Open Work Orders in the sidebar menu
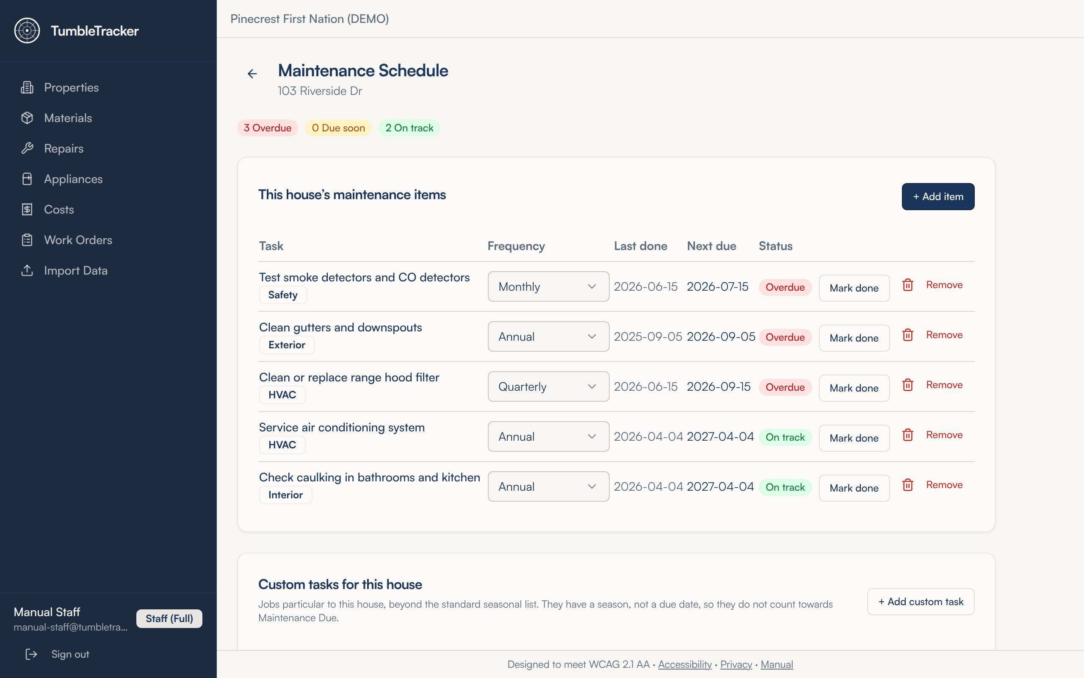The height and width of the screenshot is (678, 1084). (x=108, y=240)
